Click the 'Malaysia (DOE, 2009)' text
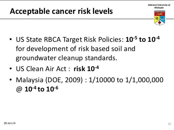The width and height of the screenshot is (174, 130). point(49,80)
